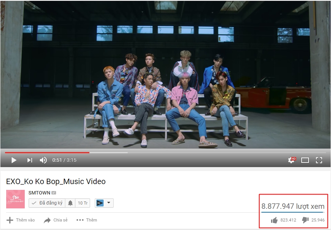This screenshot has width=331, height=230.
Task: Click the SM Entertainment channel avatar
Action: (x=15, y=199)
